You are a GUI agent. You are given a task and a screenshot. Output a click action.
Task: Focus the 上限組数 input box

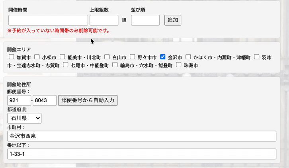click(103, 20)
